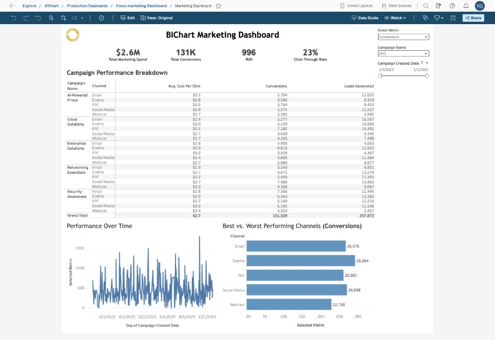The image size is (495, 340).
Task: Click the Revert icon in toolbar
Action: point(38,18)
